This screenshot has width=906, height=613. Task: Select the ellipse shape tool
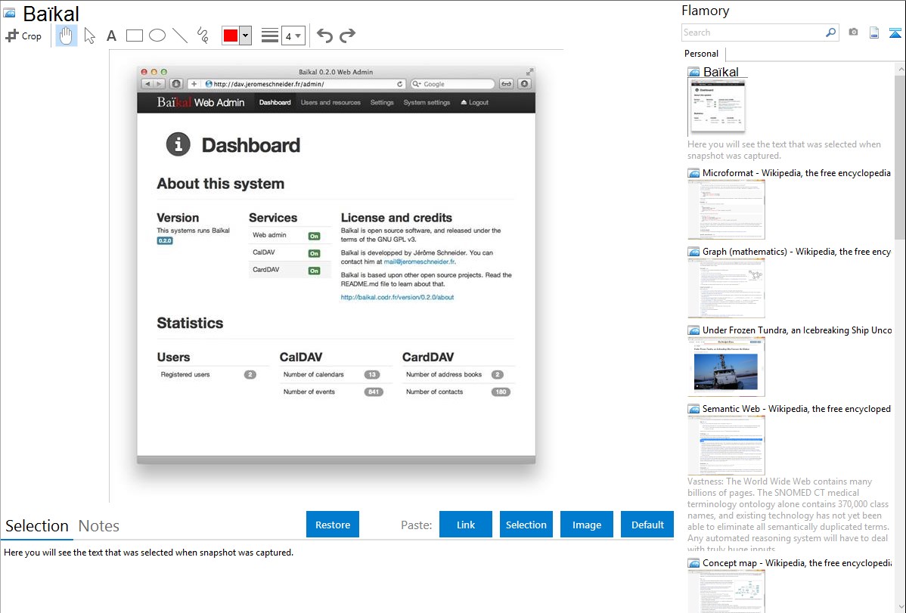pyautogui.click(x=157, y=36)
